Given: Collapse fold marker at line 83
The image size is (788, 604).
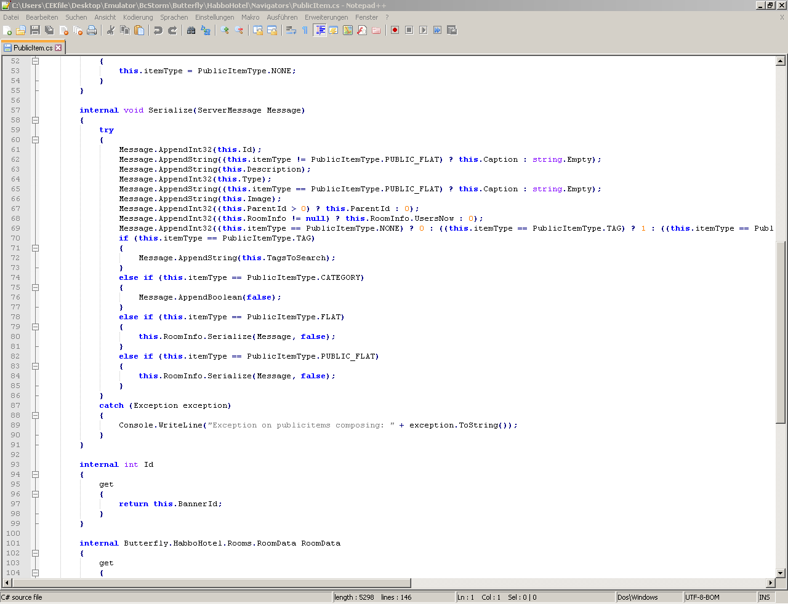Looking at the screenshot, I should coord(36,367).
